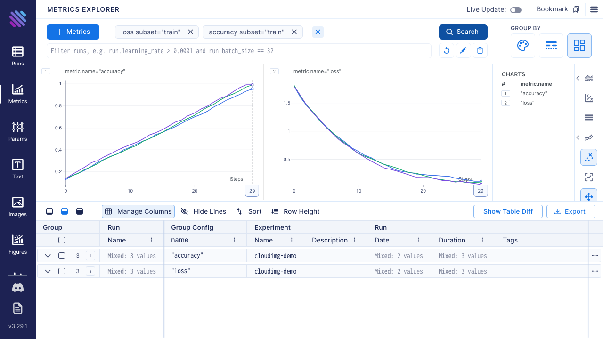Image resolution: width=603 pixels, height=339 pixels.
Task: Open Duration column options menu
Action: pyautogui.click(x=482, y=240)
